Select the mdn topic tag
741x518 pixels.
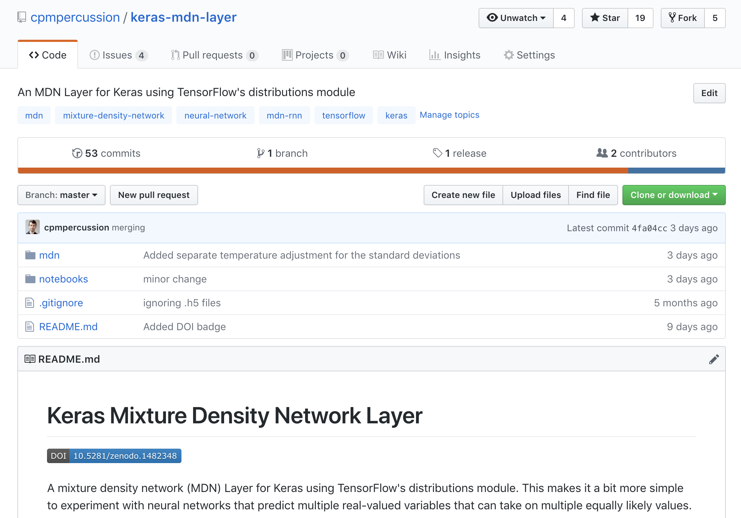pos(34,116)
